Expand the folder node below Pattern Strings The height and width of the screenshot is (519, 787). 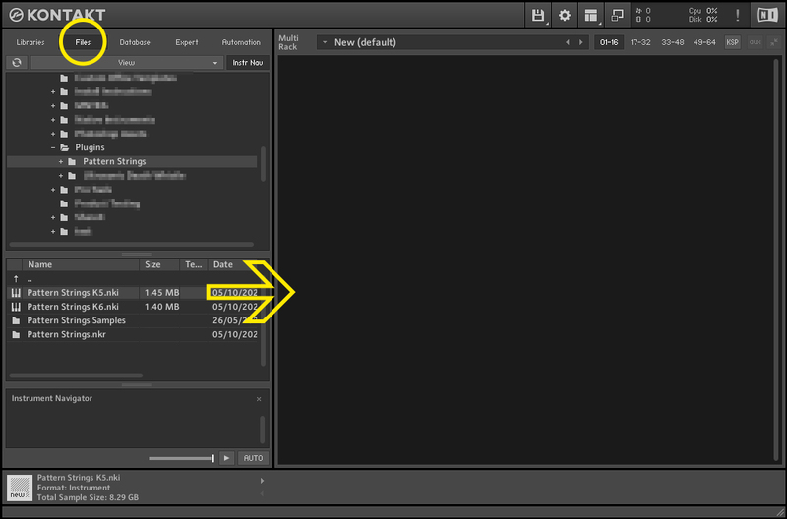click(61, 176)
